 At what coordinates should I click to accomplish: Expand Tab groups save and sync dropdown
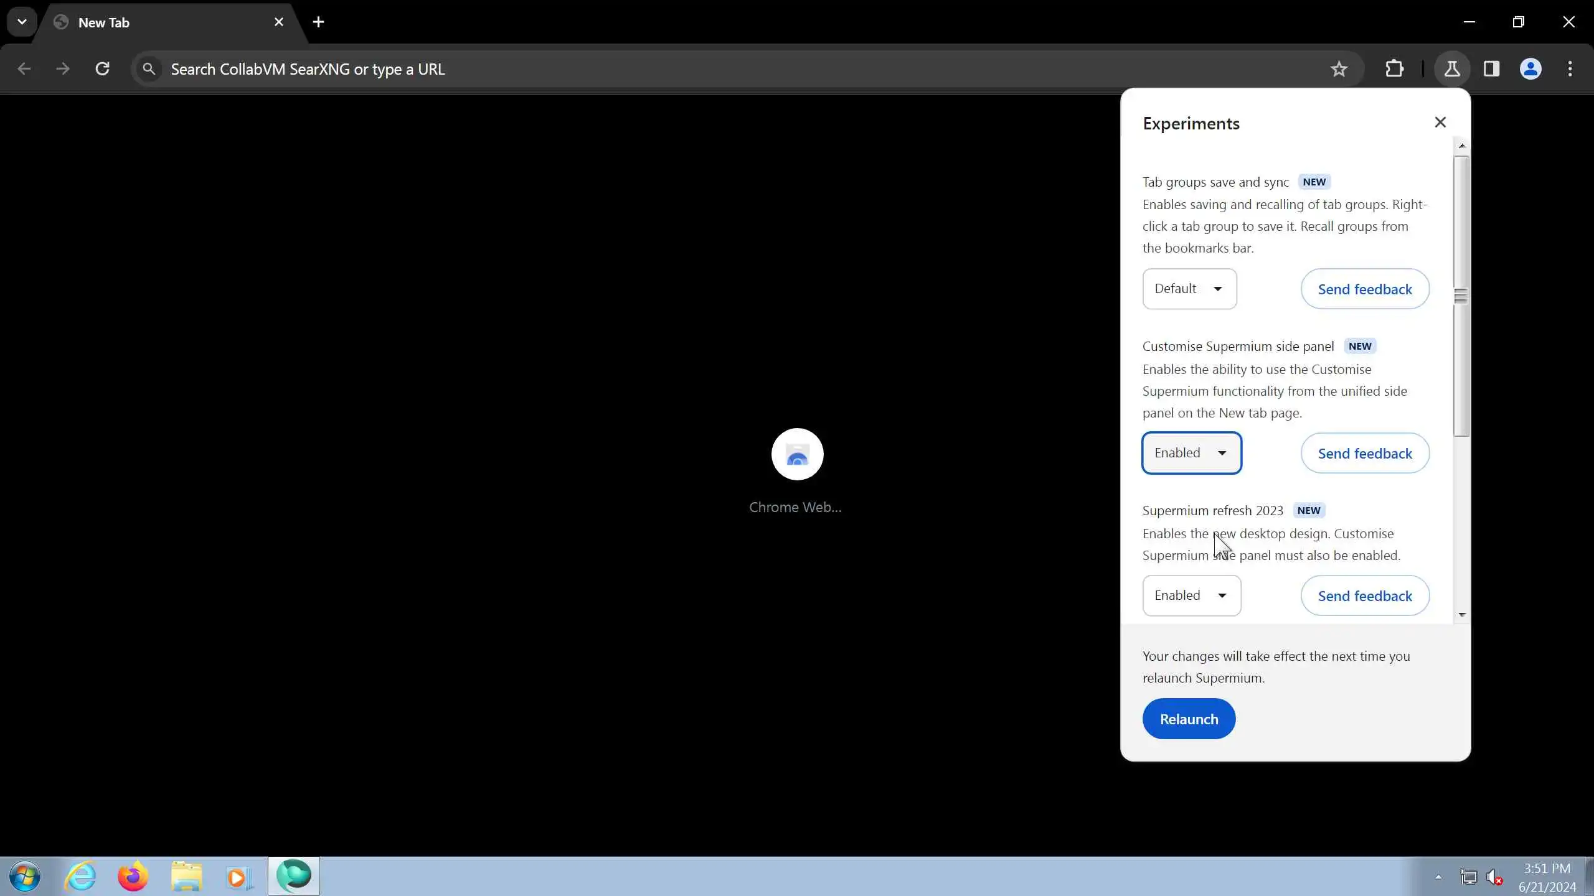[1189, 289]
